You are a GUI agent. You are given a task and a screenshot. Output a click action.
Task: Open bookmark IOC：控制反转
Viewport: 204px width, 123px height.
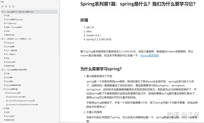point(11,51)
